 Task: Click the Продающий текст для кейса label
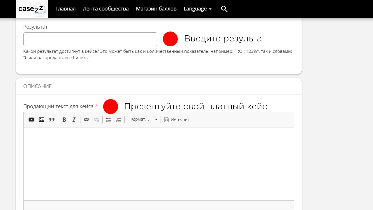point(58,106)
